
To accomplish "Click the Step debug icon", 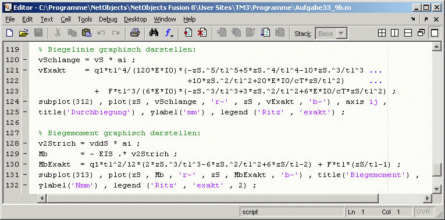I will coord(222,33).
